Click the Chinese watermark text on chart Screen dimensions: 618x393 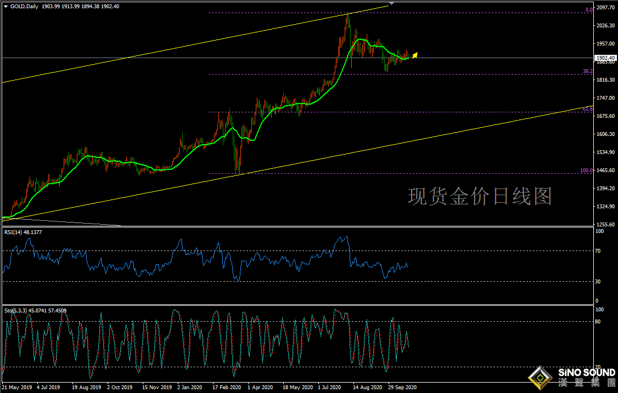point(479,196)
